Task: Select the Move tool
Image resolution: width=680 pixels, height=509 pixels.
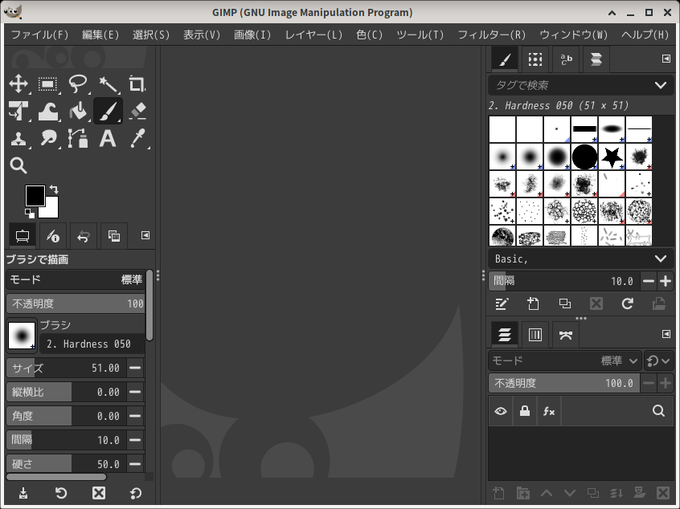Action: [x=18, y=84]
